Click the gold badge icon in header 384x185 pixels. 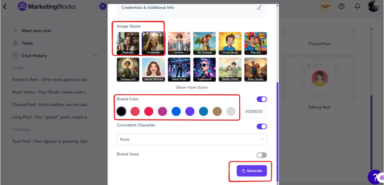click(x=325, y=7)
